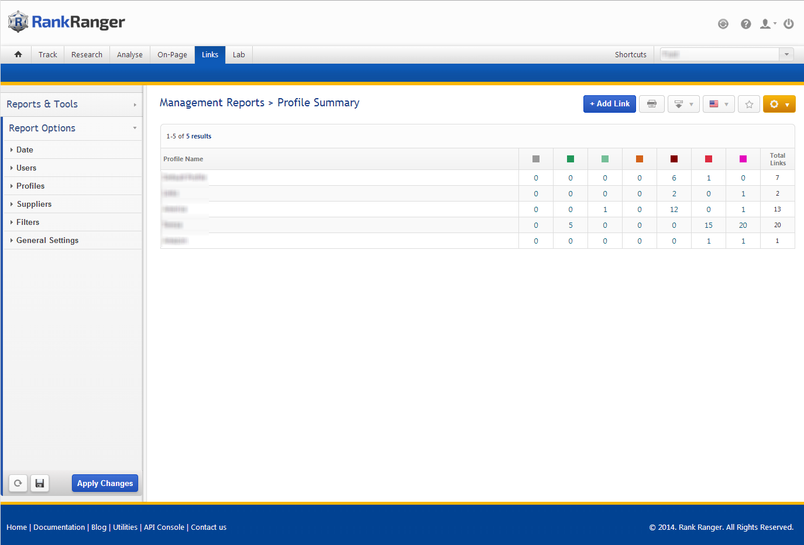This screenshot has width=804, height=545.
Task: Click the magenta color swatch column header
Action: coord(743,159)
